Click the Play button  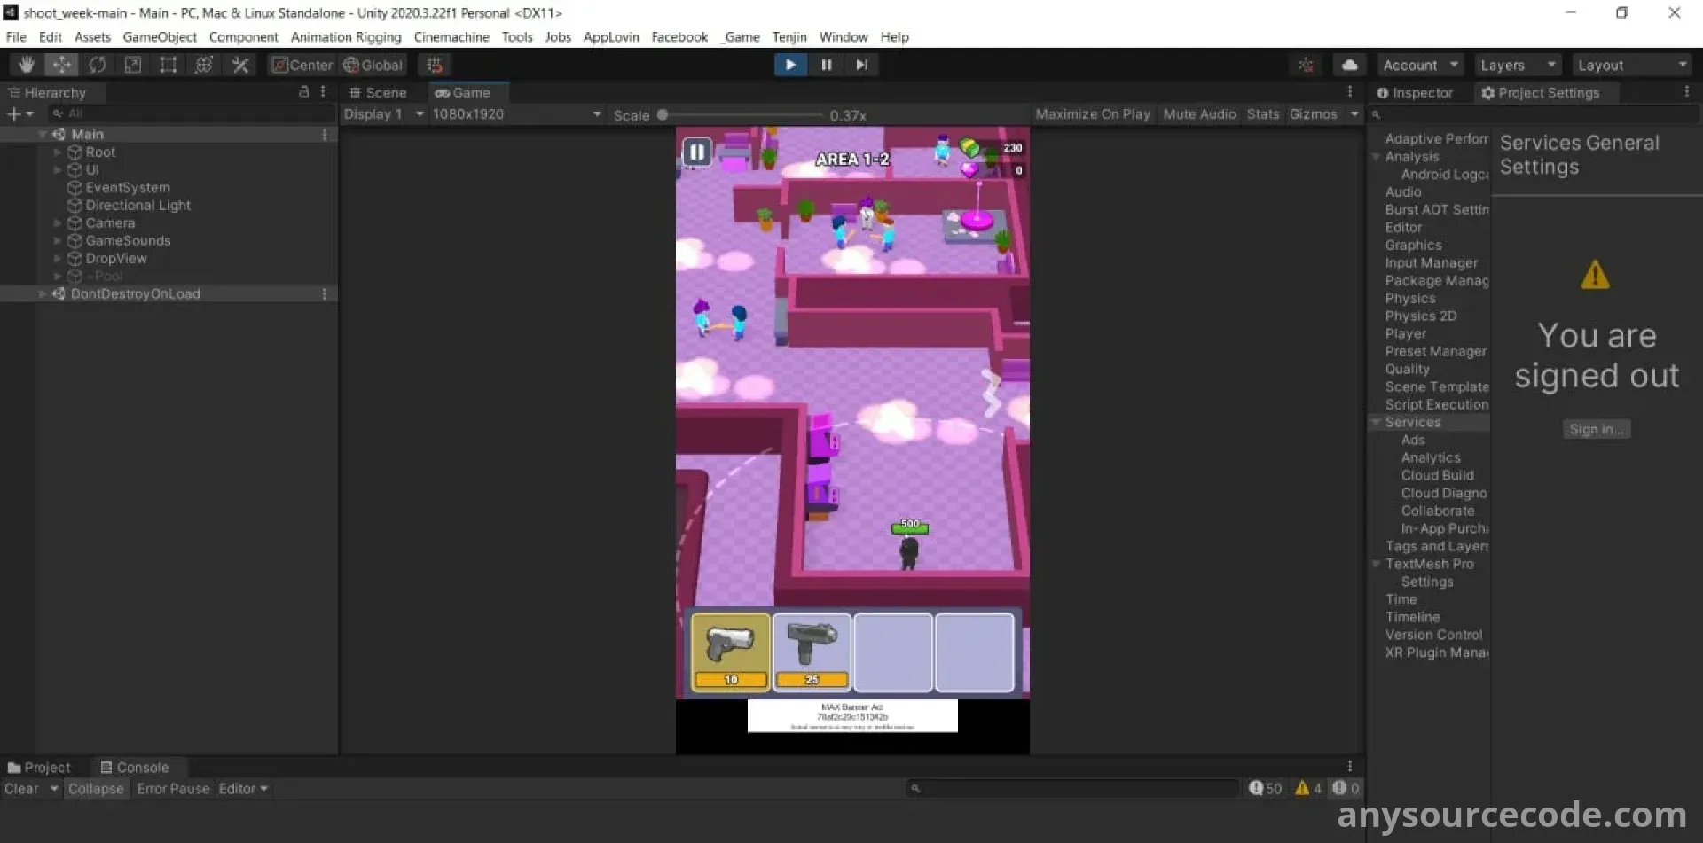pyautogui.click(x=789, y=65)
